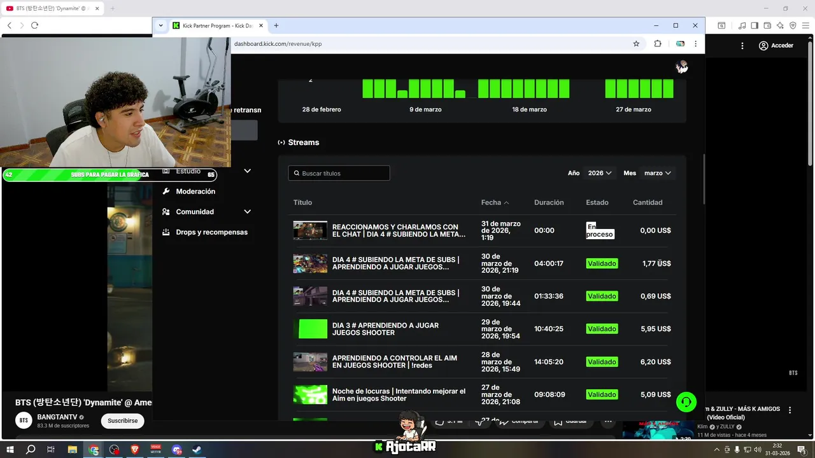
Task: Open the Chrome tab search dropdown arrow
Action: coord(160,25)
